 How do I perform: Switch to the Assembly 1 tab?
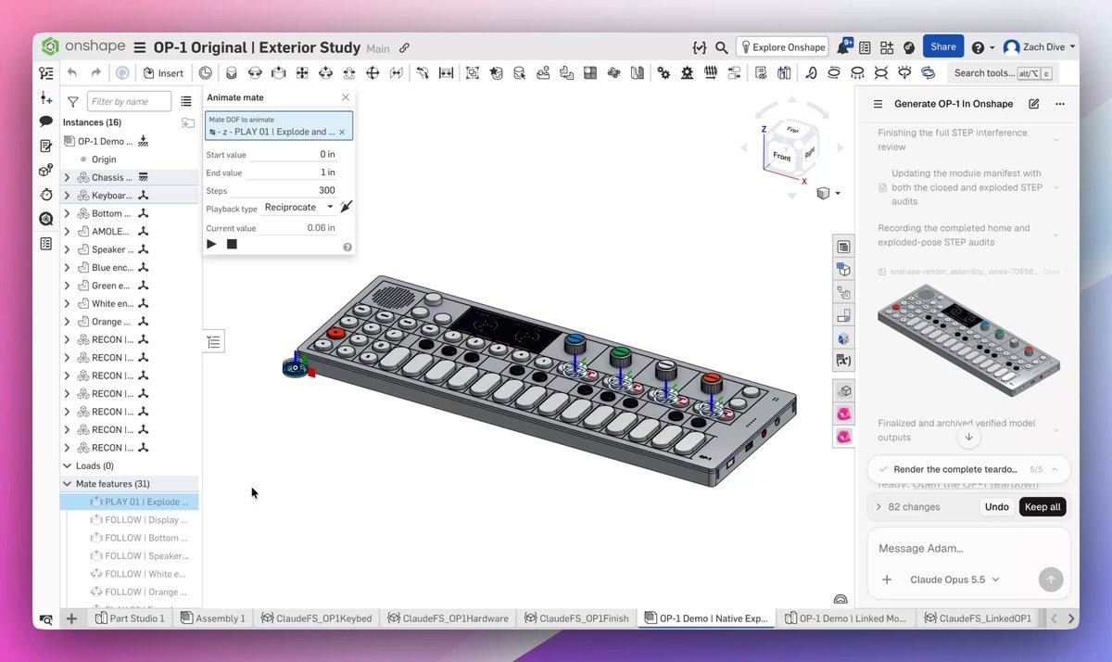coord(212,618)
